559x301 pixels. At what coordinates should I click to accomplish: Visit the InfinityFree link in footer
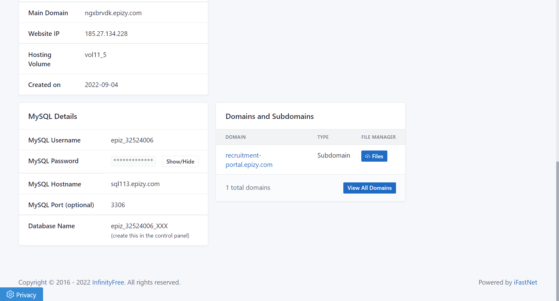tap(108, 282)
